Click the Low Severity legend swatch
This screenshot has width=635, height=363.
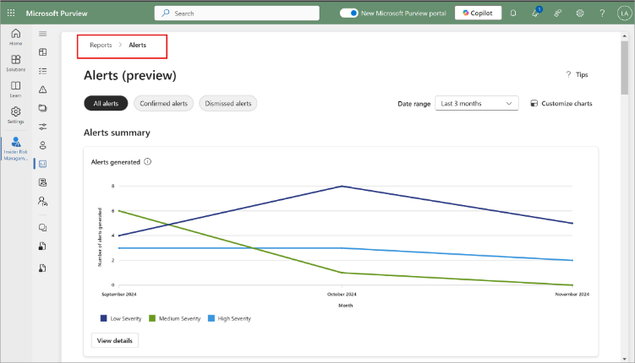pyautogui.click(x=104, y=318)
